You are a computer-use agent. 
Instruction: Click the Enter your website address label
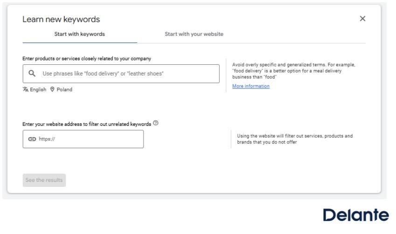87,124
